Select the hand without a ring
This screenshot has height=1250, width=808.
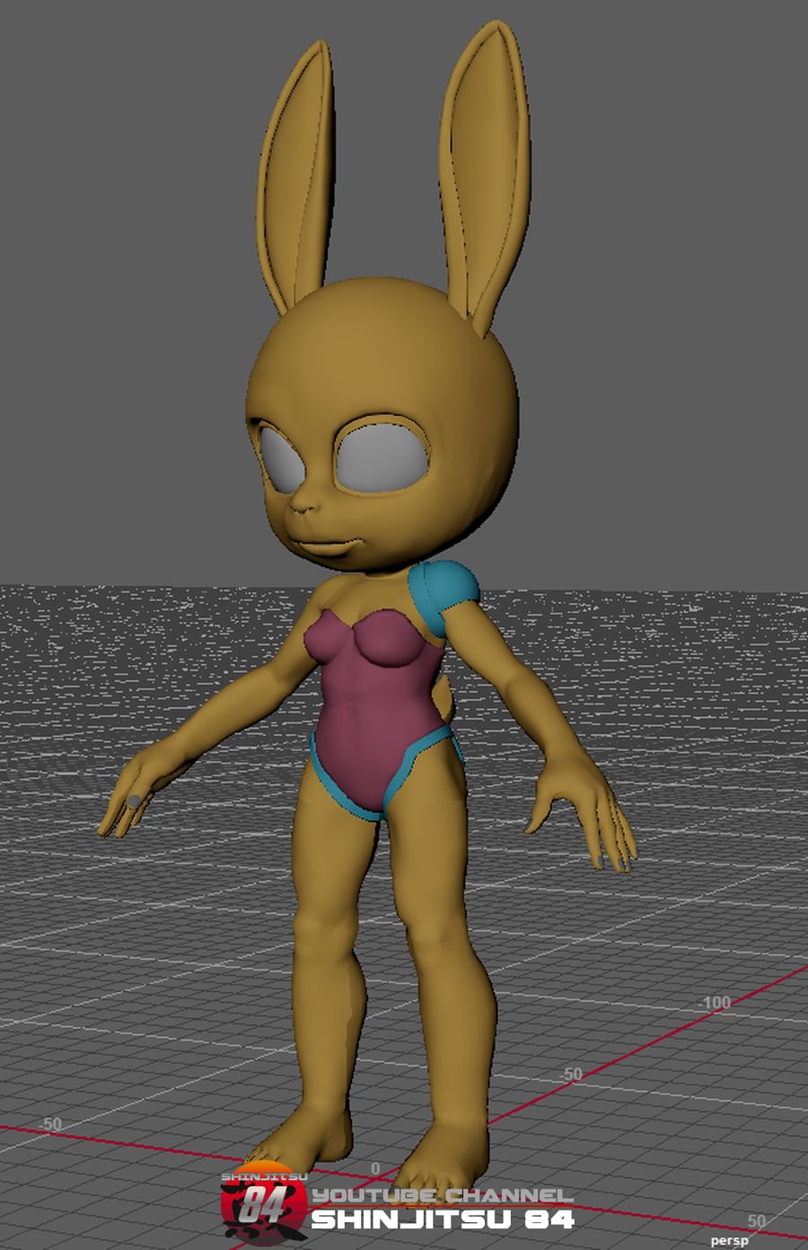pos(582,813)
